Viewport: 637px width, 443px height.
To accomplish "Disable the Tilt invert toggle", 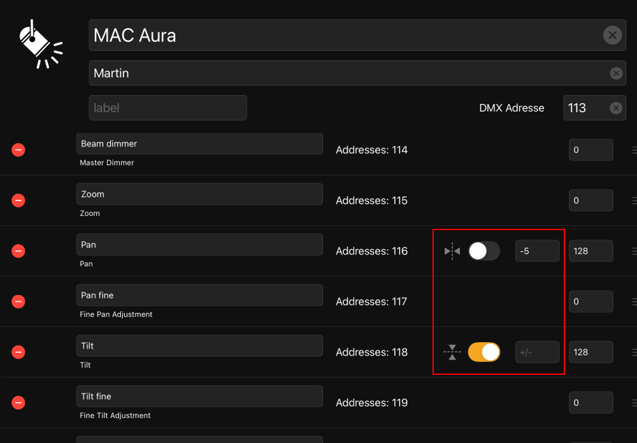I will 483,352.
